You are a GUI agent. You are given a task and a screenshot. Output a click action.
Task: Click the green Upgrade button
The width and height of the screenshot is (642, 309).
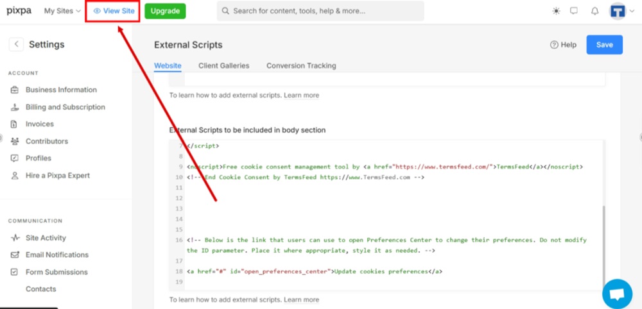click(x=165, y=11)
